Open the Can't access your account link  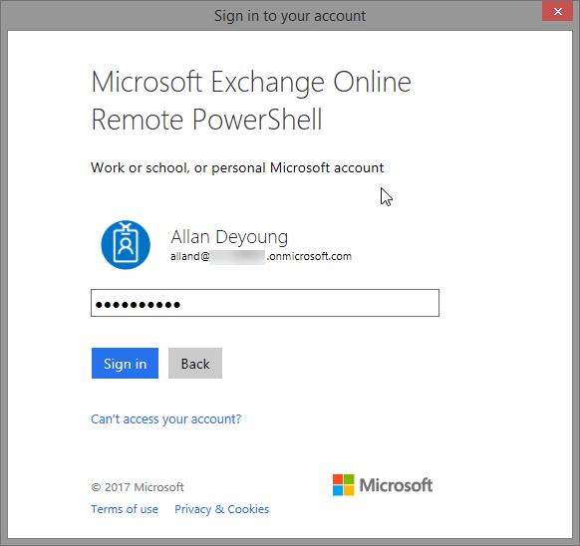(x=166, y=419)
